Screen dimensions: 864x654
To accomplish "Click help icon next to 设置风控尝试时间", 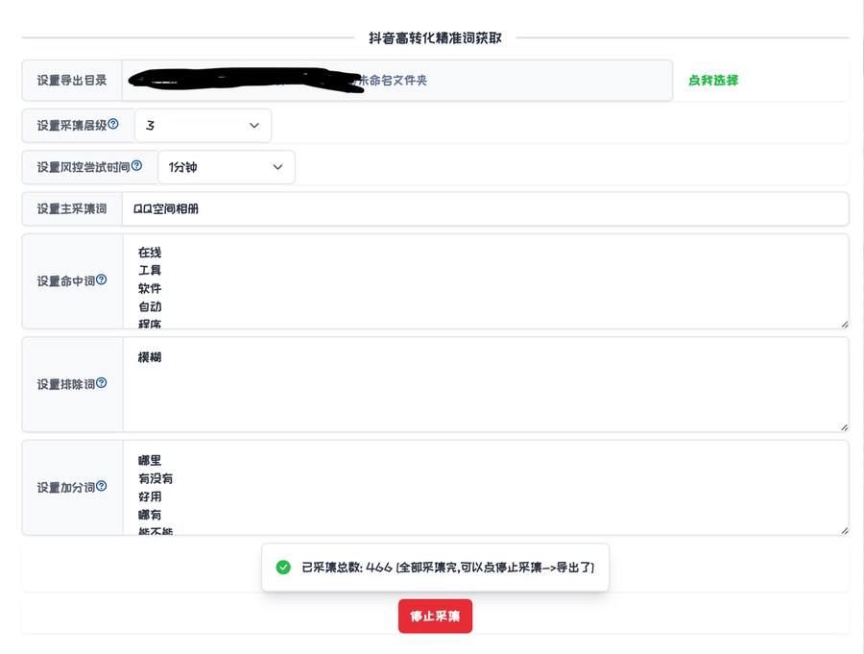I will [x=136, y=165].
